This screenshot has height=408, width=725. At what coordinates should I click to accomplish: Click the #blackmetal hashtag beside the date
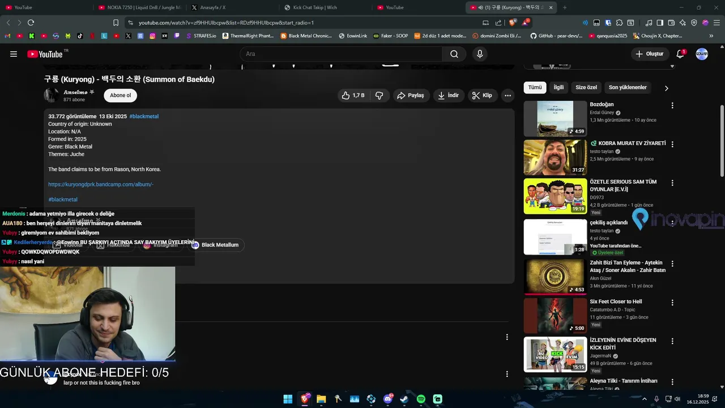(144, 116)
